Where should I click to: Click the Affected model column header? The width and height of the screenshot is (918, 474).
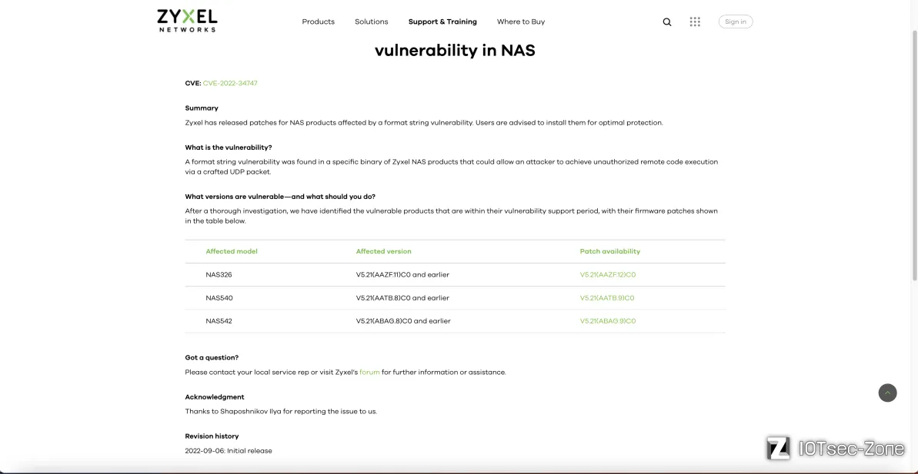click(232, 251)
